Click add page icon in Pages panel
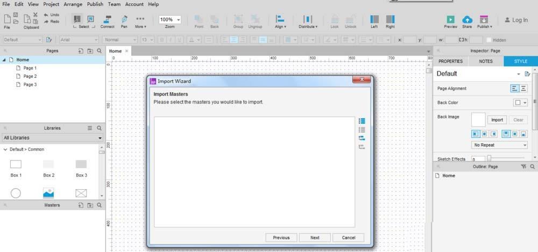 click(81, 51)
